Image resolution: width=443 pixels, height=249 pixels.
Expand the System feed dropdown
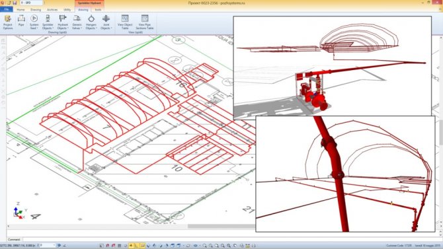[x=34, y=22]
